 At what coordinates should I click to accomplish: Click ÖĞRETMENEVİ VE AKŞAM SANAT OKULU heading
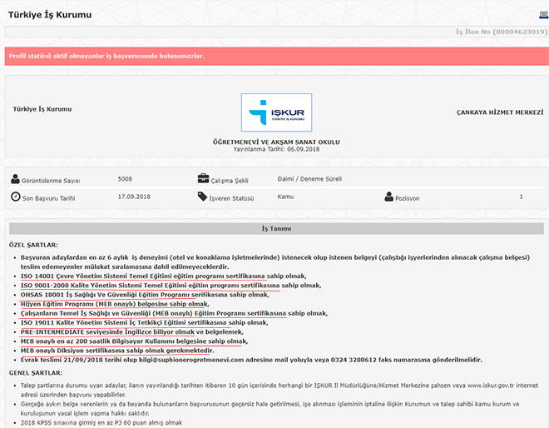(x=276, y=142)
